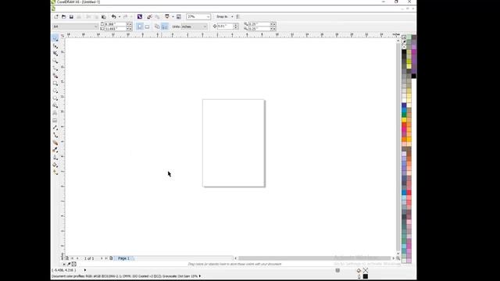This screenshot has height=281, width=500.
Task: Switch to the Page 1 tab
Action: coord(123,258)
